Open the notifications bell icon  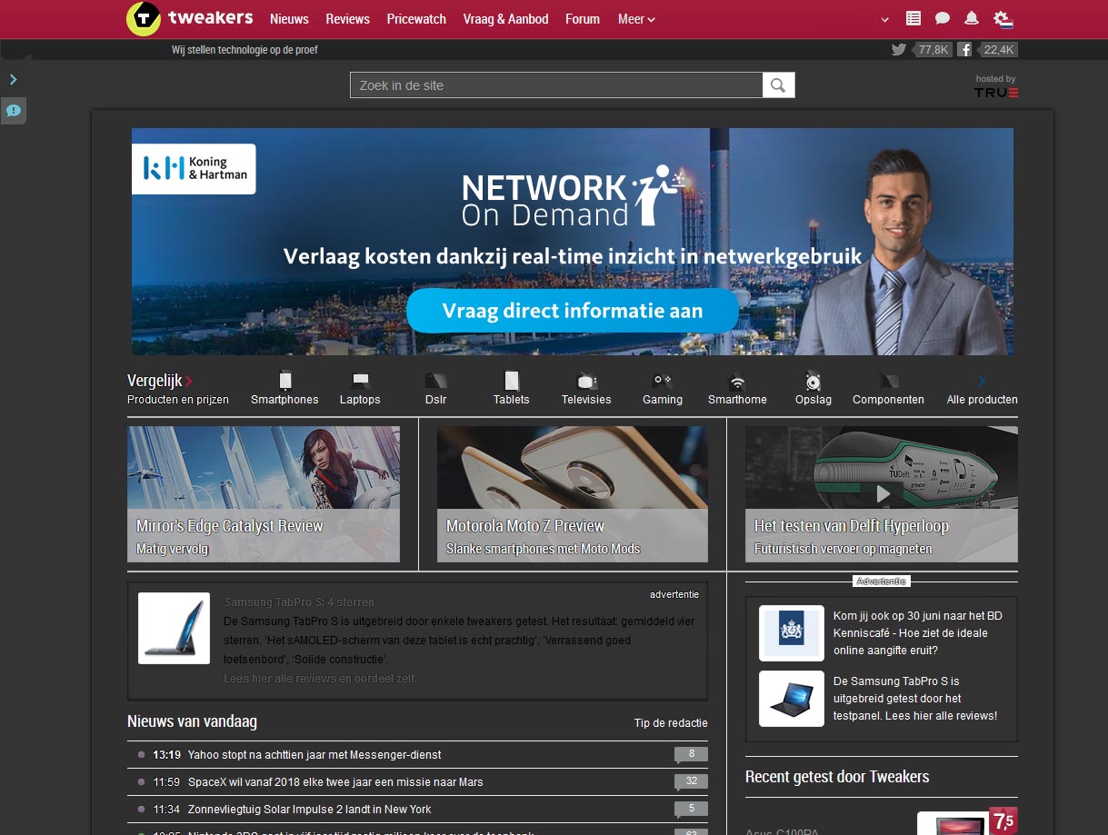(x=972, y=18)
